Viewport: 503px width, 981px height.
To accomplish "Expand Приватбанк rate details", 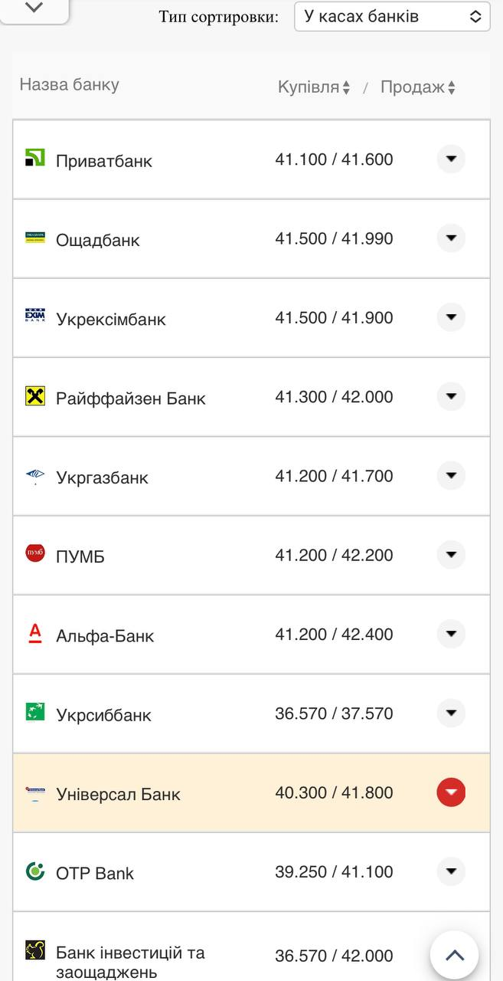I will pyautogui.click(x=451, y=159).
